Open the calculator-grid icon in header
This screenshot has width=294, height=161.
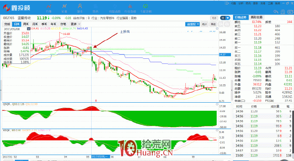click(283, 12)
